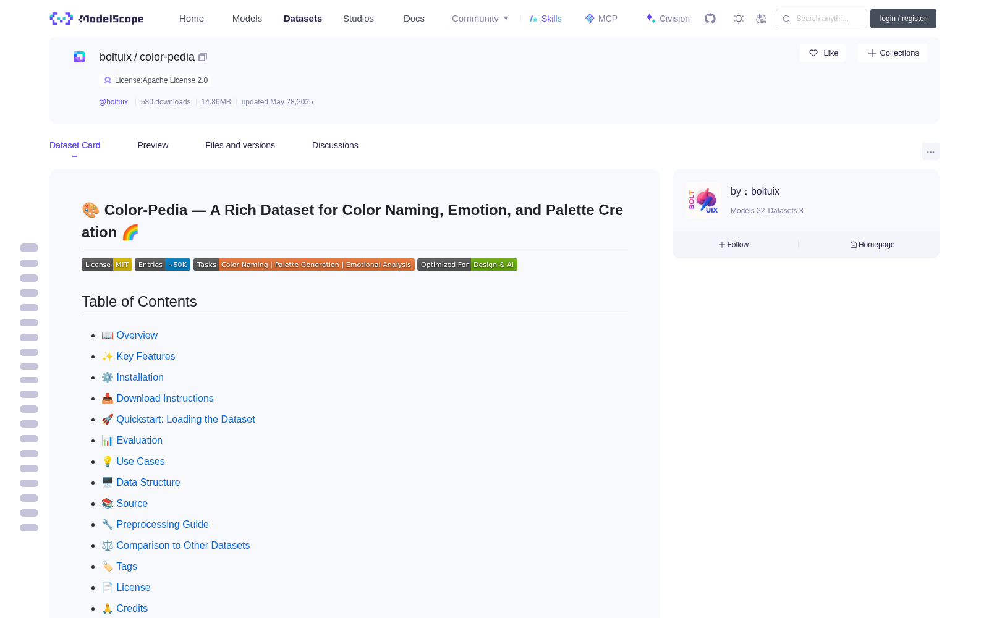Open the Datasets navigation item
Screen dimensions: 989x618
pos(303,19)
